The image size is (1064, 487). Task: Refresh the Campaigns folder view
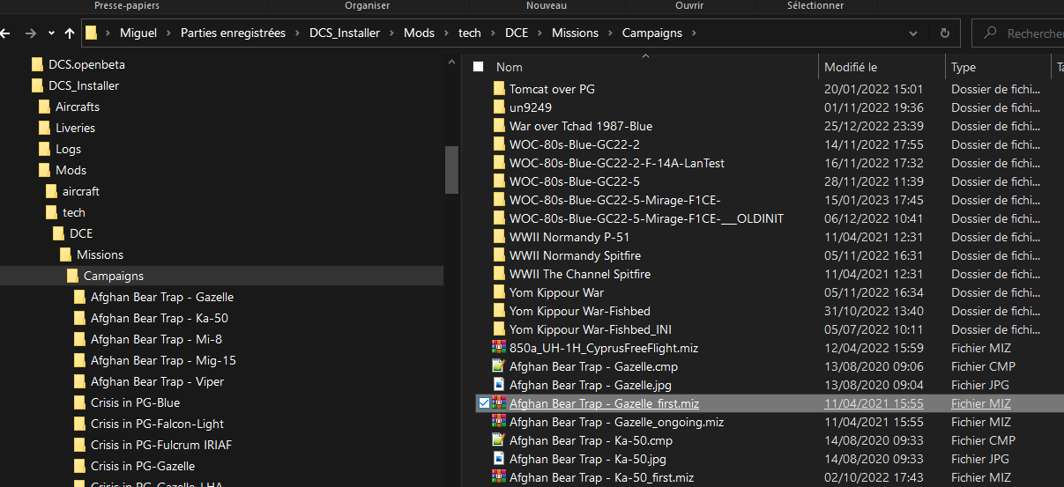coord(945,33)
